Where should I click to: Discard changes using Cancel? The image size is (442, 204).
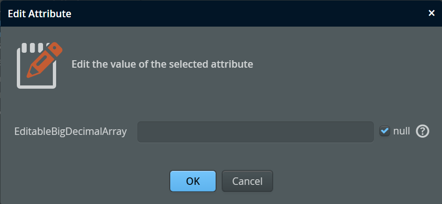tap(247, 181)
